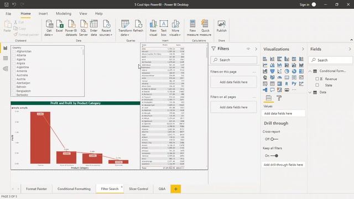
Task: Click the Refresh button
Action: pyautogui.click(x=138, y=26)
